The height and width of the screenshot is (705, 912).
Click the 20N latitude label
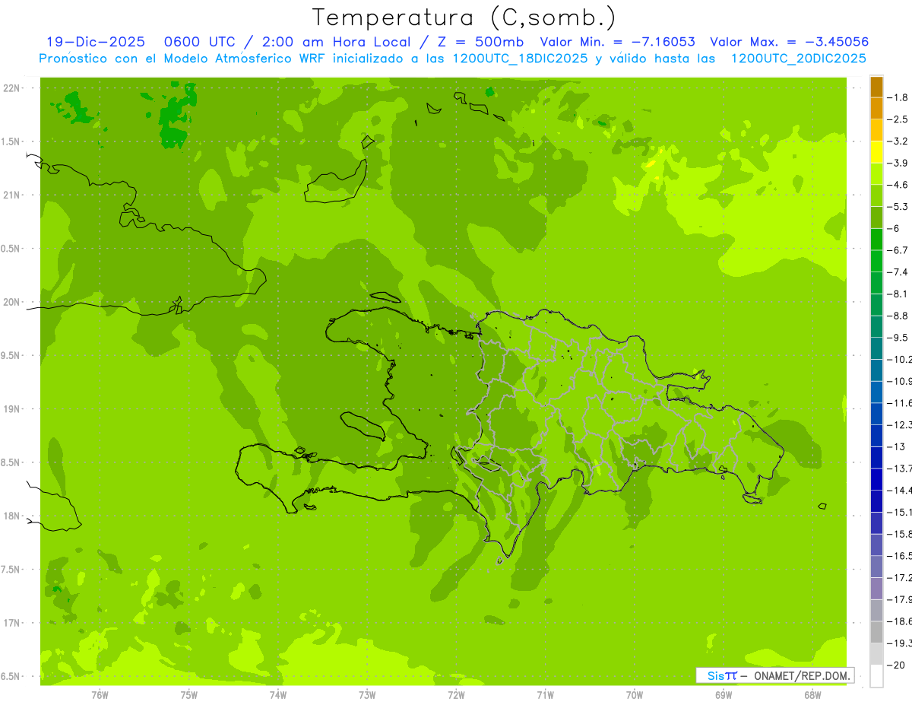pyautogui.click(x=11, y=302)
